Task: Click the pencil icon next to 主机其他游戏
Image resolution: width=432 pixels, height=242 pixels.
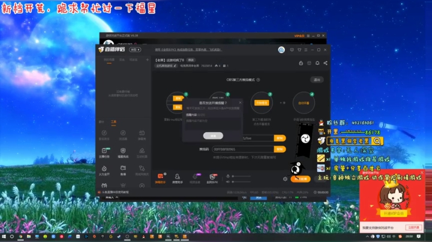Action: (x=175, y=66)
